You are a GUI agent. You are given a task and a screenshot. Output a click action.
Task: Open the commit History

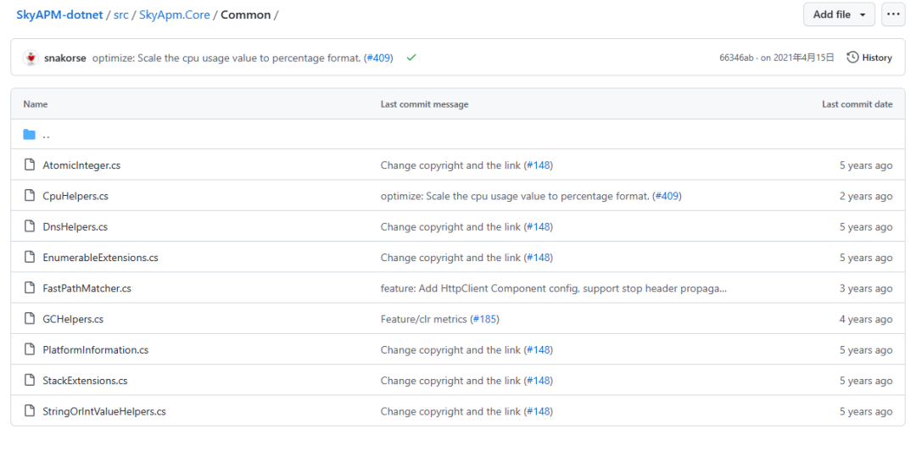click(869, 58)
